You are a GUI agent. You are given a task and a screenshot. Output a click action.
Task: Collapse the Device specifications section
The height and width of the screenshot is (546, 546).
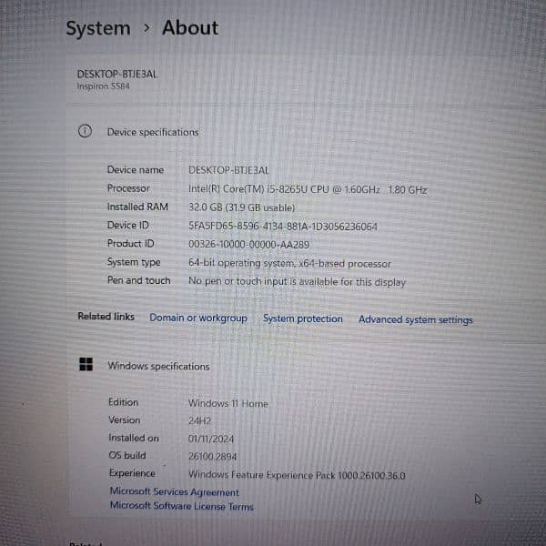(153, 132)
